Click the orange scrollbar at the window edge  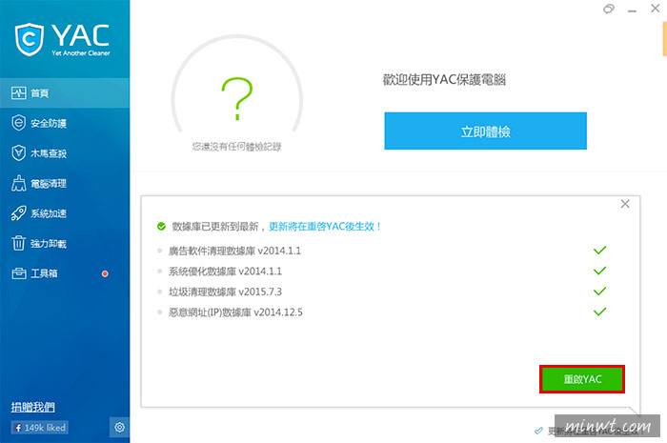pyautogui.click(x=664, y=38)
